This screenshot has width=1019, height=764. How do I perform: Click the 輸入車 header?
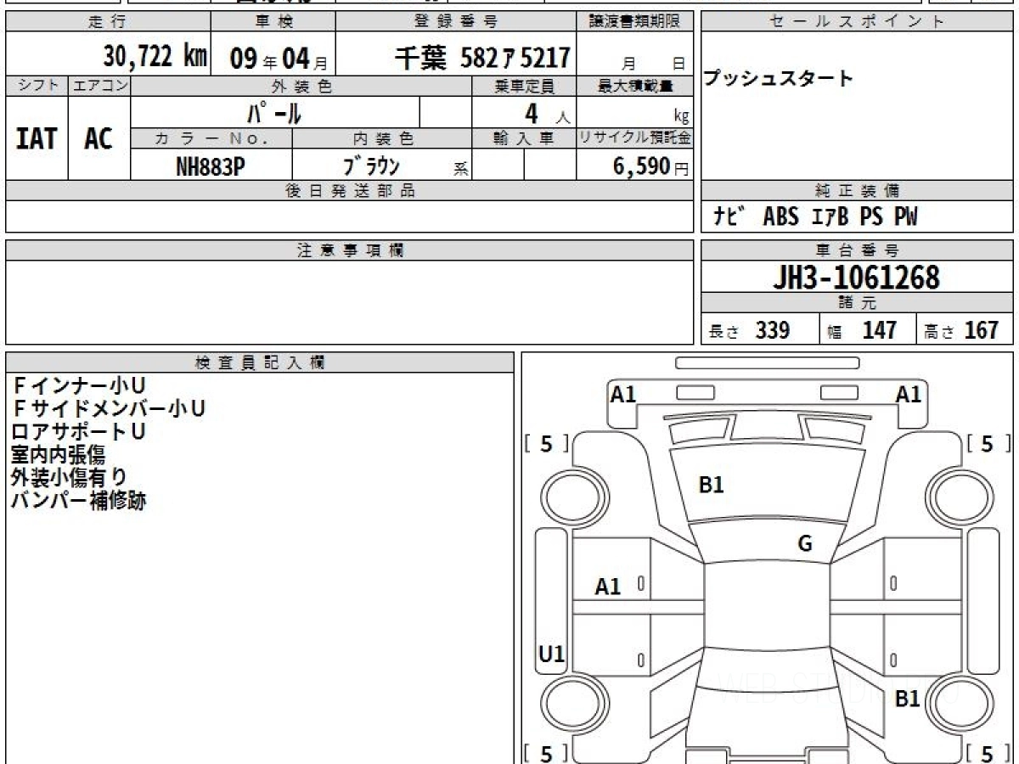click(x=524, y=138)
